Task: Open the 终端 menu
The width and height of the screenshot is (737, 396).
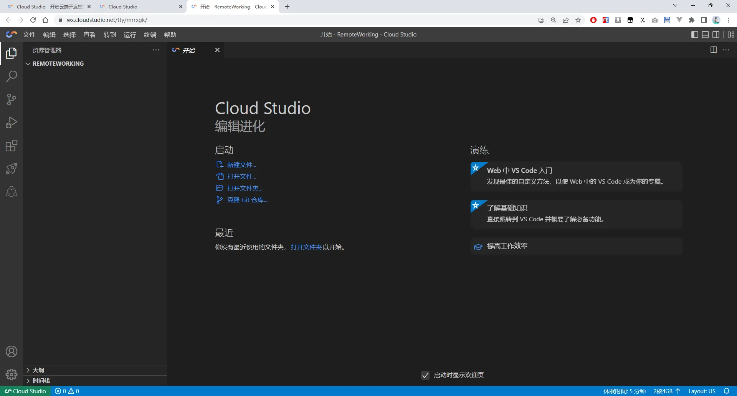Action: click(150, 35)
